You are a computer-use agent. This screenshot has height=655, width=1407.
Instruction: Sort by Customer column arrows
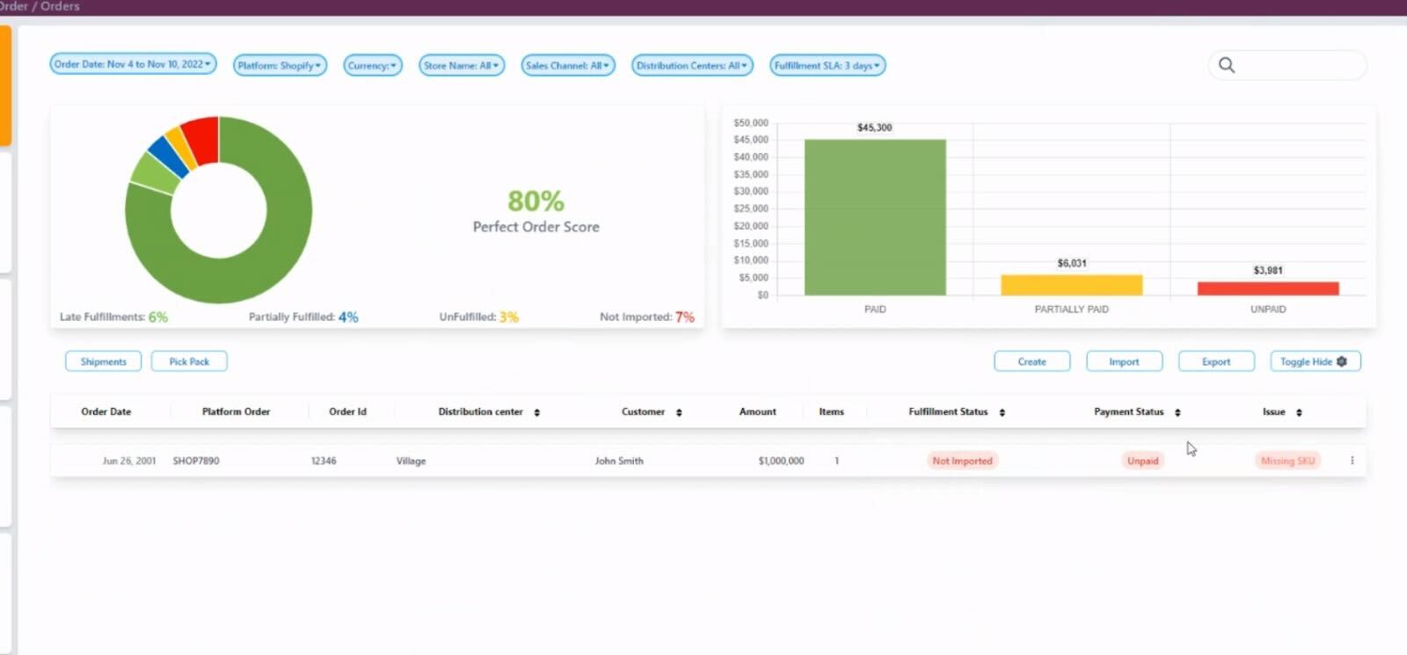coord(679,412)
